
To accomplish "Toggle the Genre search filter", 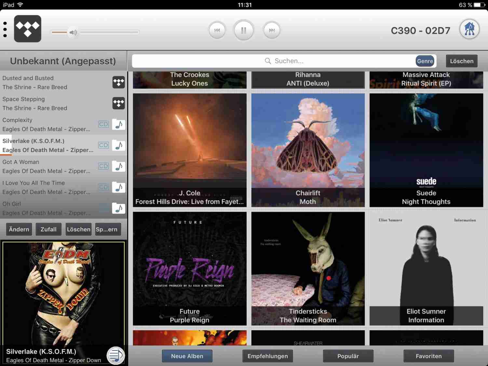I will coord(425,61).
